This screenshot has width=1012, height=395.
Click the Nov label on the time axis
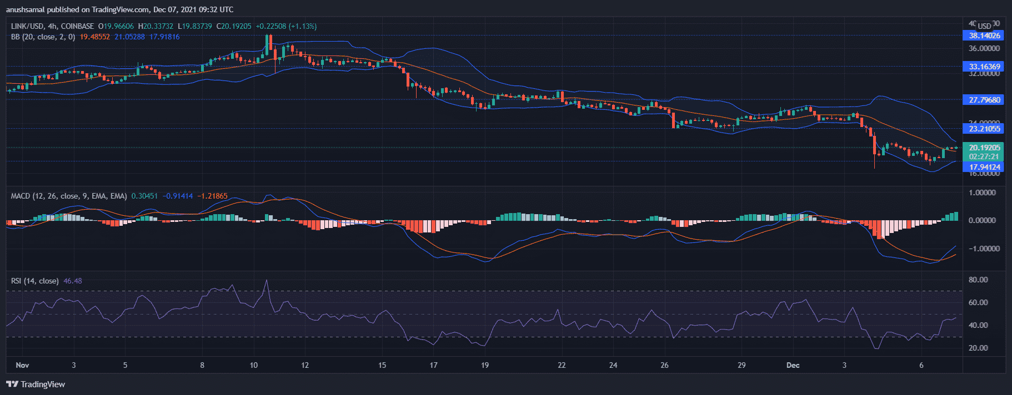[x=22, y=365]
